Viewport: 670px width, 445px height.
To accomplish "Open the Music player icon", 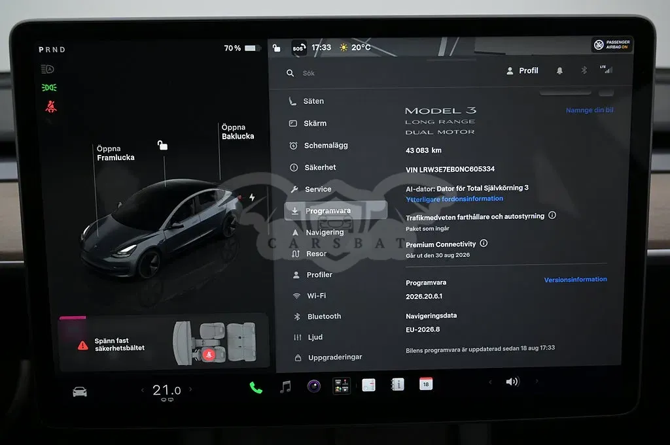I will pos(285,387).
